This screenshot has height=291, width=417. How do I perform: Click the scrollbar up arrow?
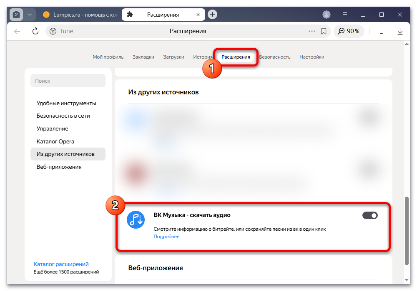tap(406, 44)
